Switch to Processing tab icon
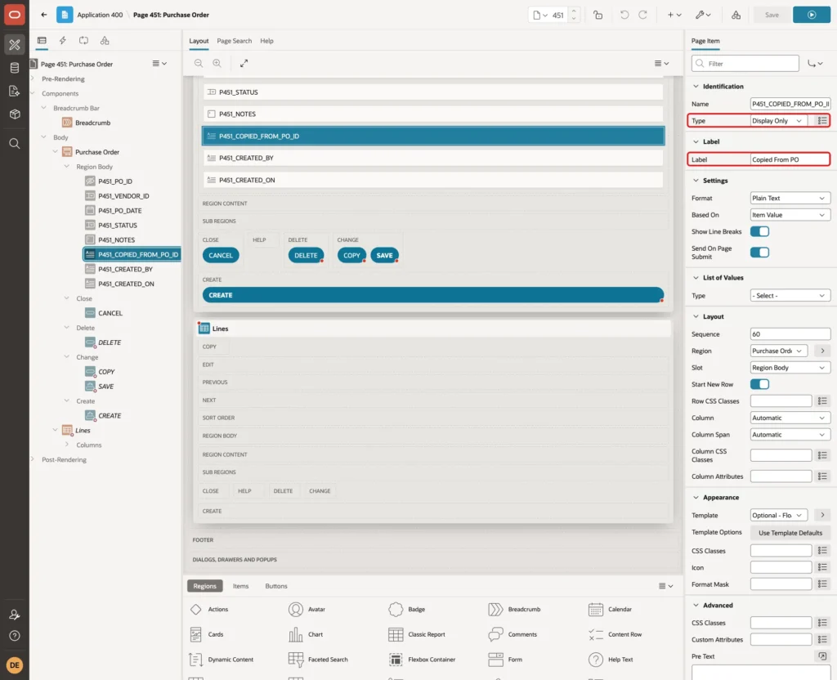 click(83, 41)
